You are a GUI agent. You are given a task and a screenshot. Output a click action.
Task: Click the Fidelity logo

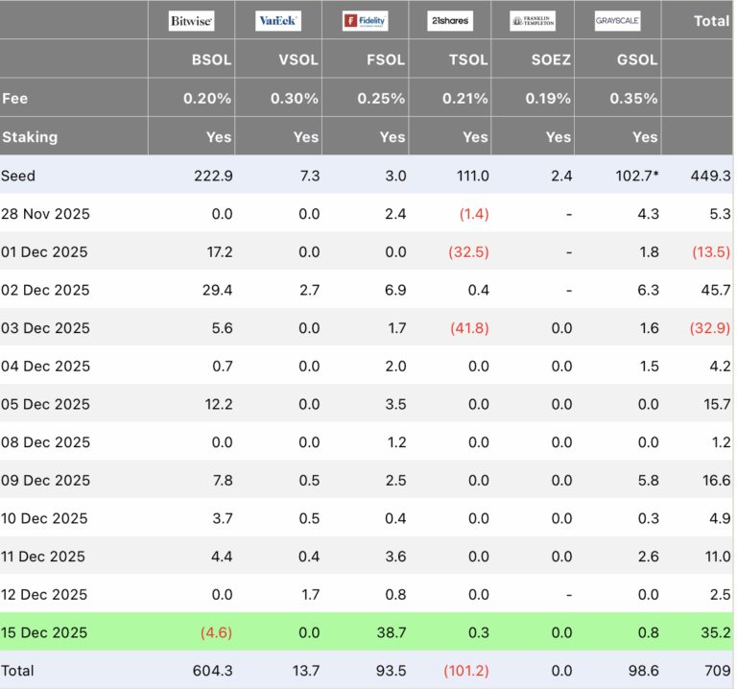[365, 20]
